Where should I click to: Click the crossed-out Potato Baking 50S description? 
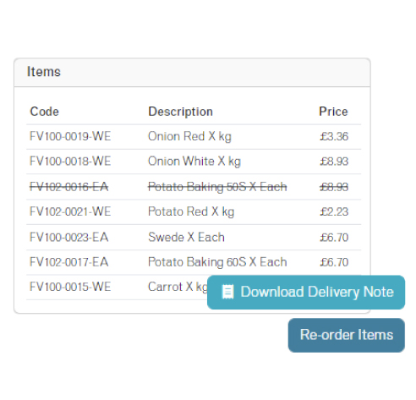click(x=217, y=187)
